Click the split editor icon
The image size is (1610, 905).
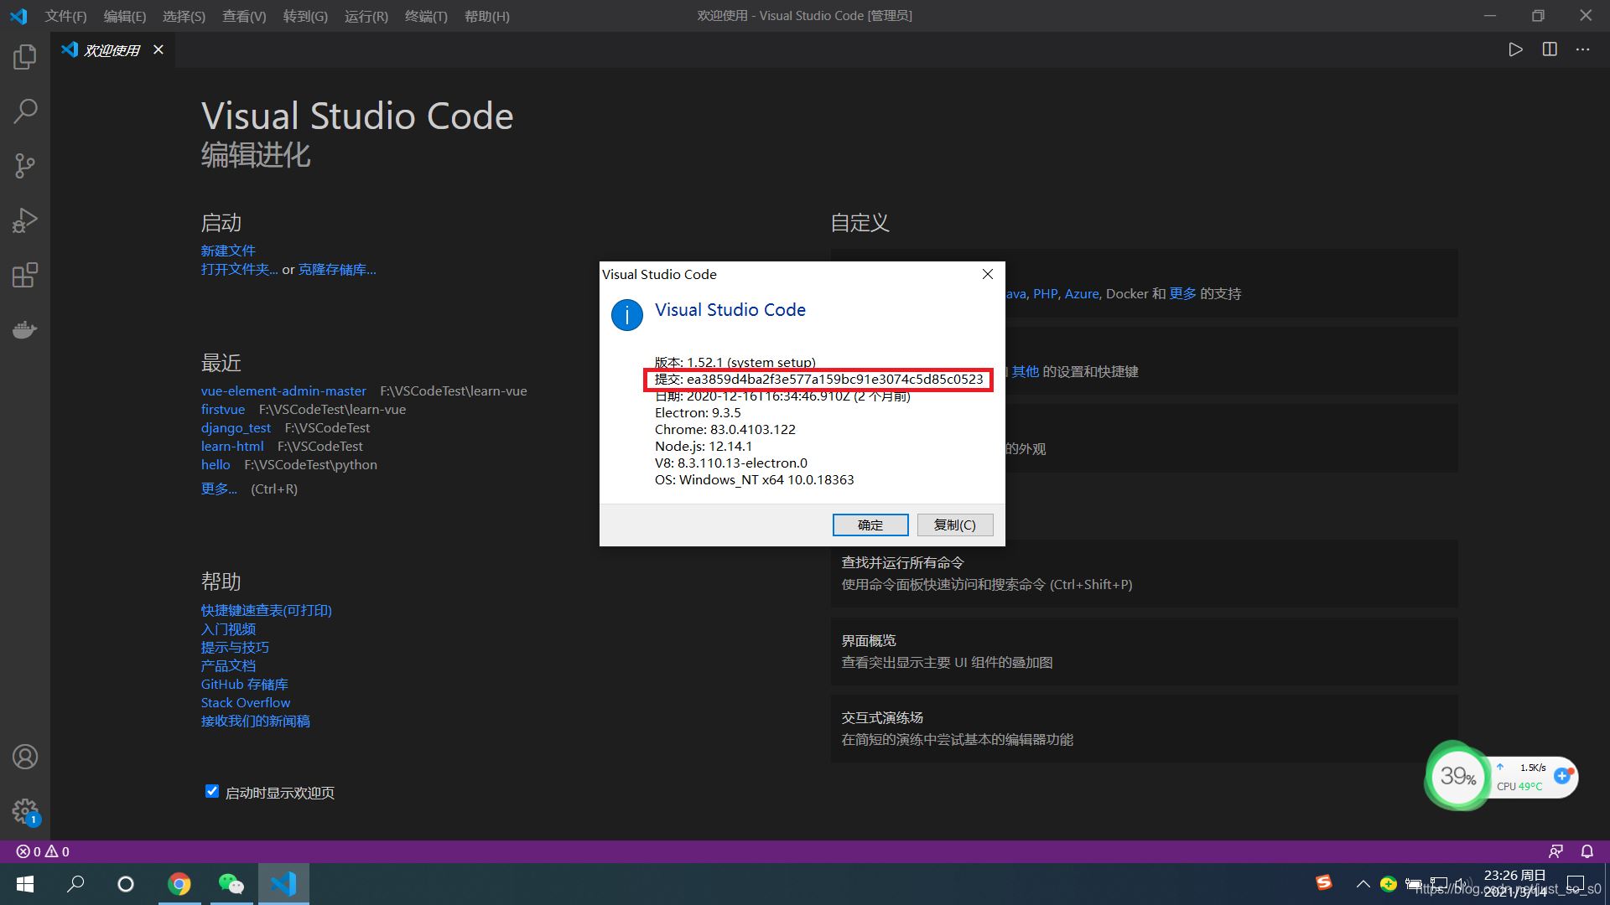(x=1550, y=49)
